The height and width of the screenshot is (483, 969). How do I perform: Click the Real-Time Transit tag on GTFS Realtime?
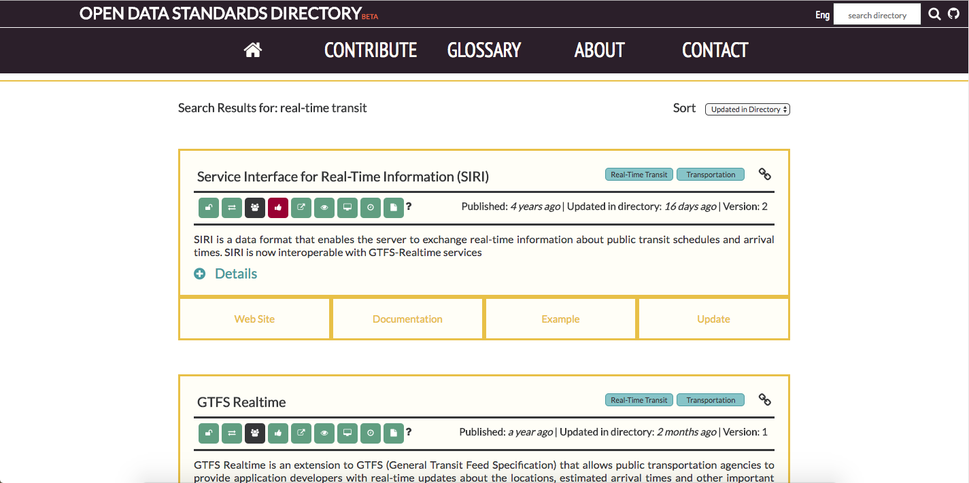639,400
